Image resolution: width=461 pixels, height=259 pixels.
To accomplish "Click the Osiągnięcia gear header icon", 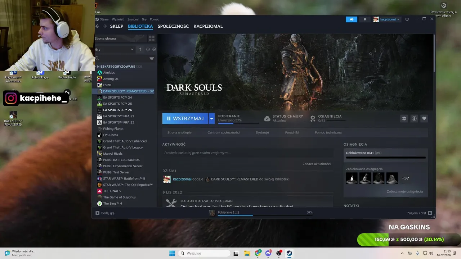I will (313, 118).
